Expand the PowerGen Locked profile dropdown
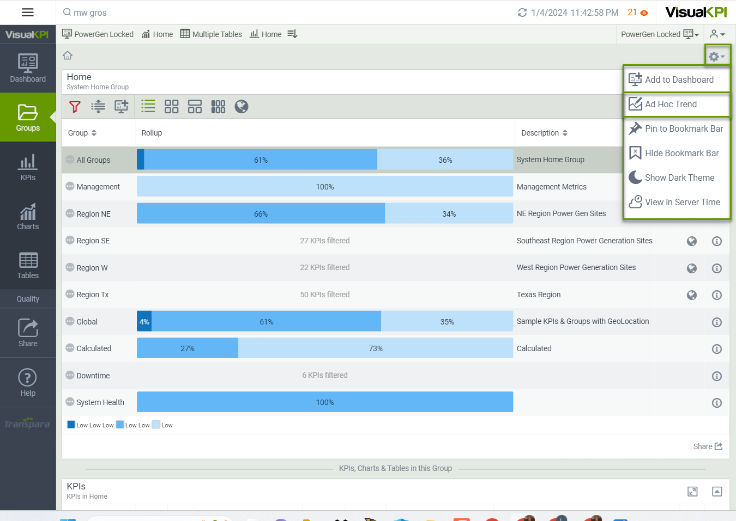 (x=660, y=34)
